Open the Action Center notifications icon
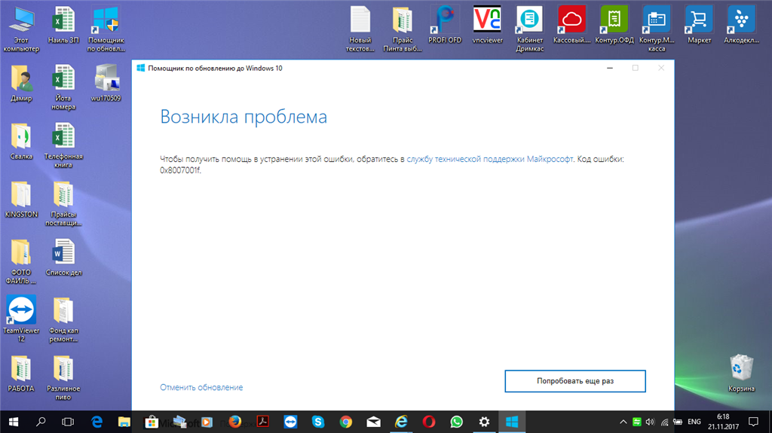The height and width of the screenshot is (433, 772). pos(753,422)
